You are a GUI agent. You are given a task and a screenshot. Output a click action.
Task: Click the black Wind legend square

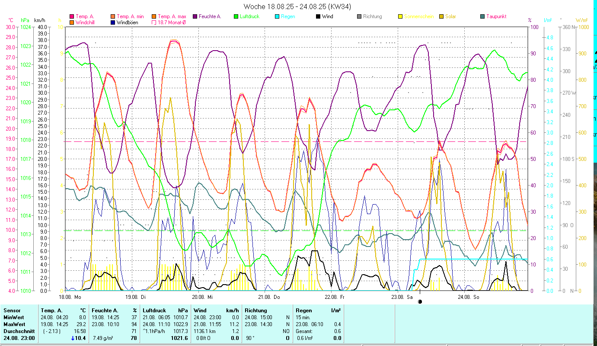pyautogui.click(x=318, y=16)
